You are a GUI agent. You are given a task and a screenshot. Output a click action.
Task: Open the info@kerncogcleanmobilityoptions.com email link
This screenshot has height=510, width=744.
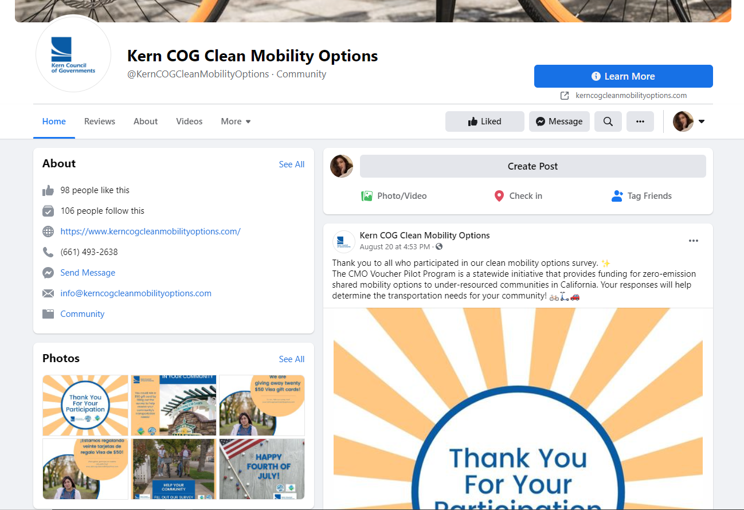(136, 293)
